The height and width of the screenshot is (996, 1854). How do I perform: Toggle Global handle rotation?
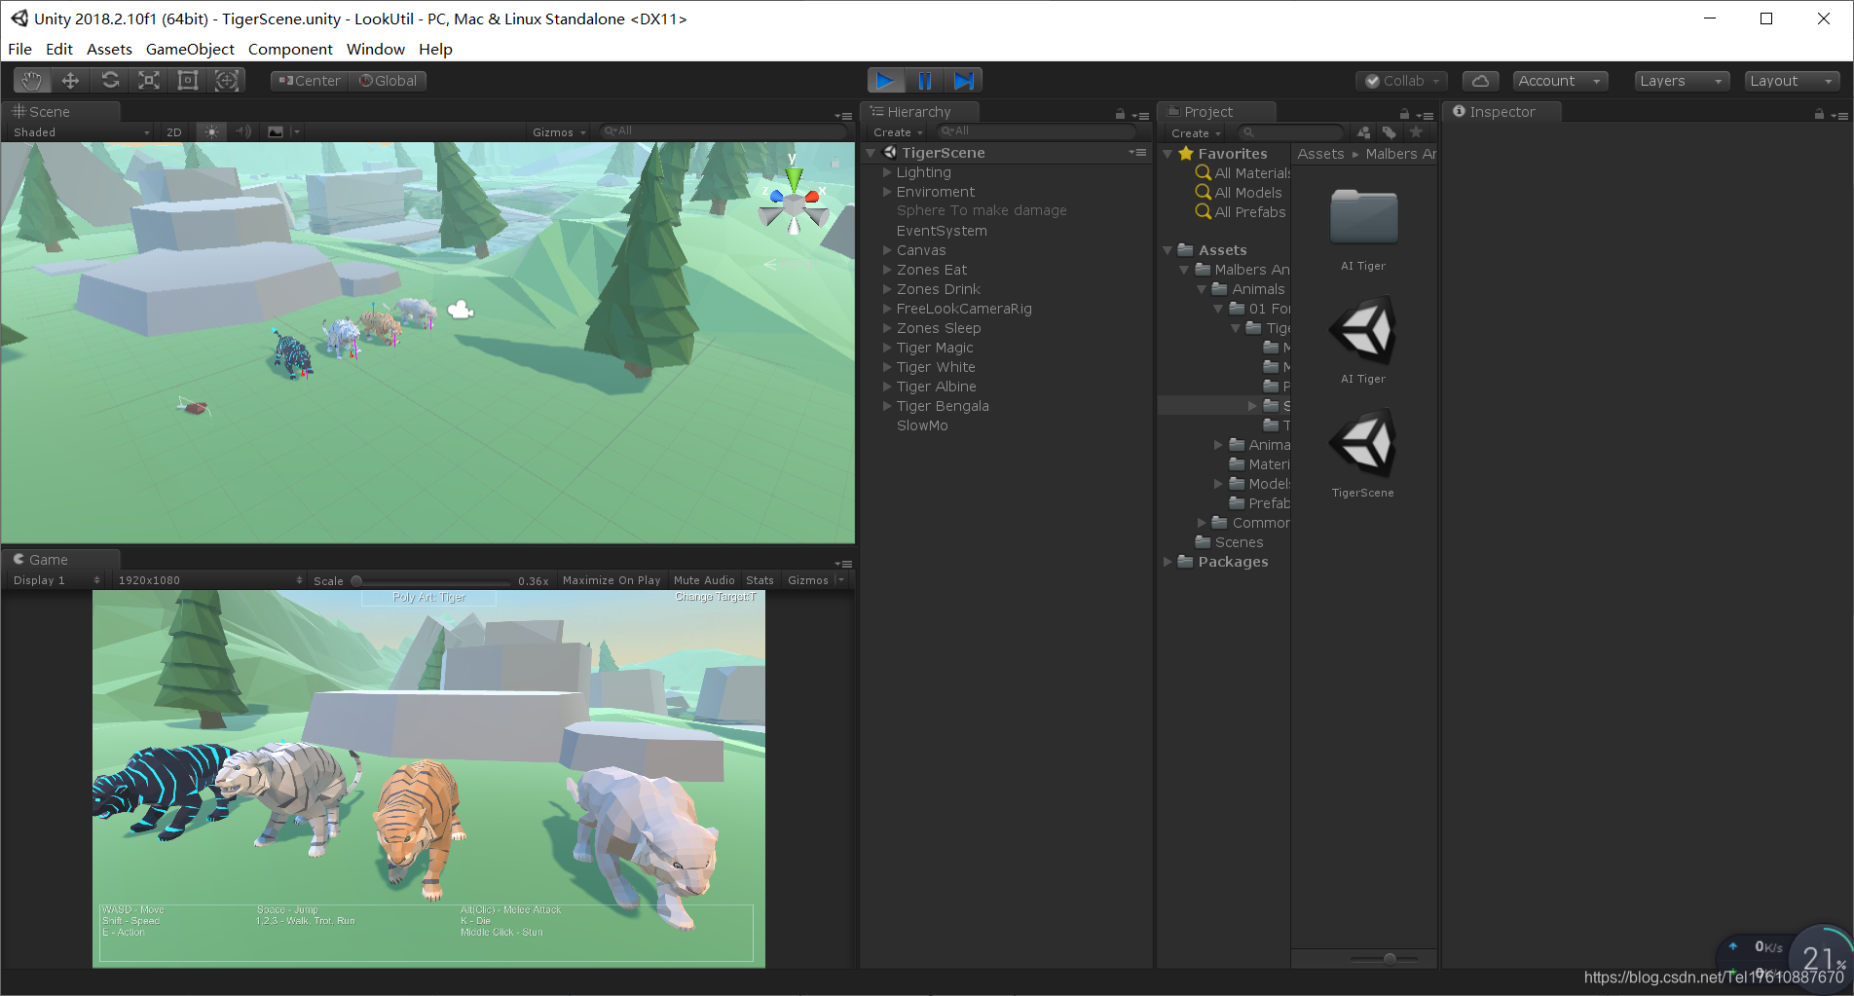pyautogui.click(x=388, y=81)
